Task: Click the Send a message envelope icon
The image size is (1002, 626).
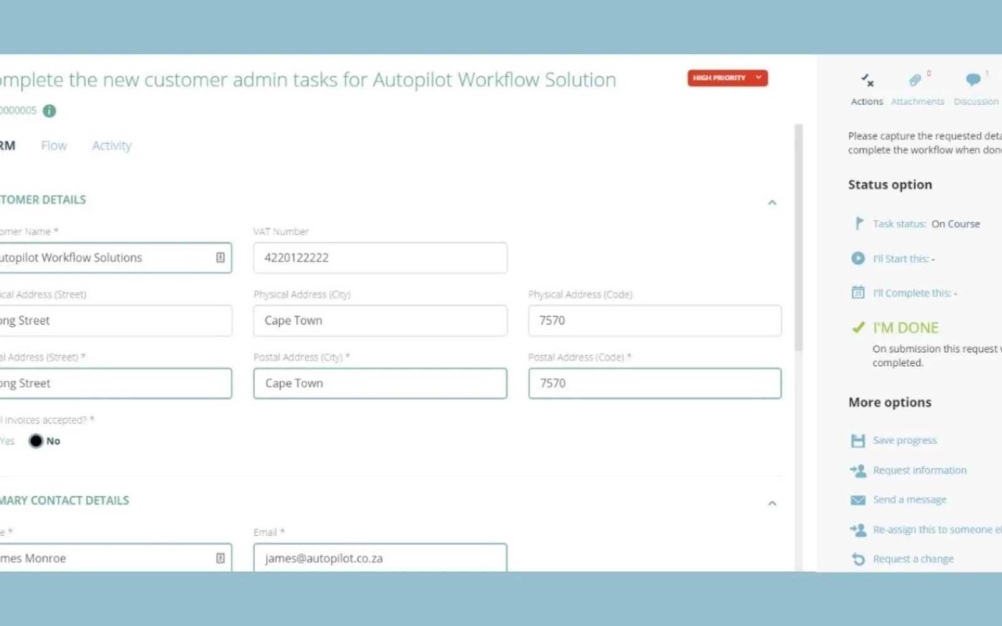Action: (858, 500)
